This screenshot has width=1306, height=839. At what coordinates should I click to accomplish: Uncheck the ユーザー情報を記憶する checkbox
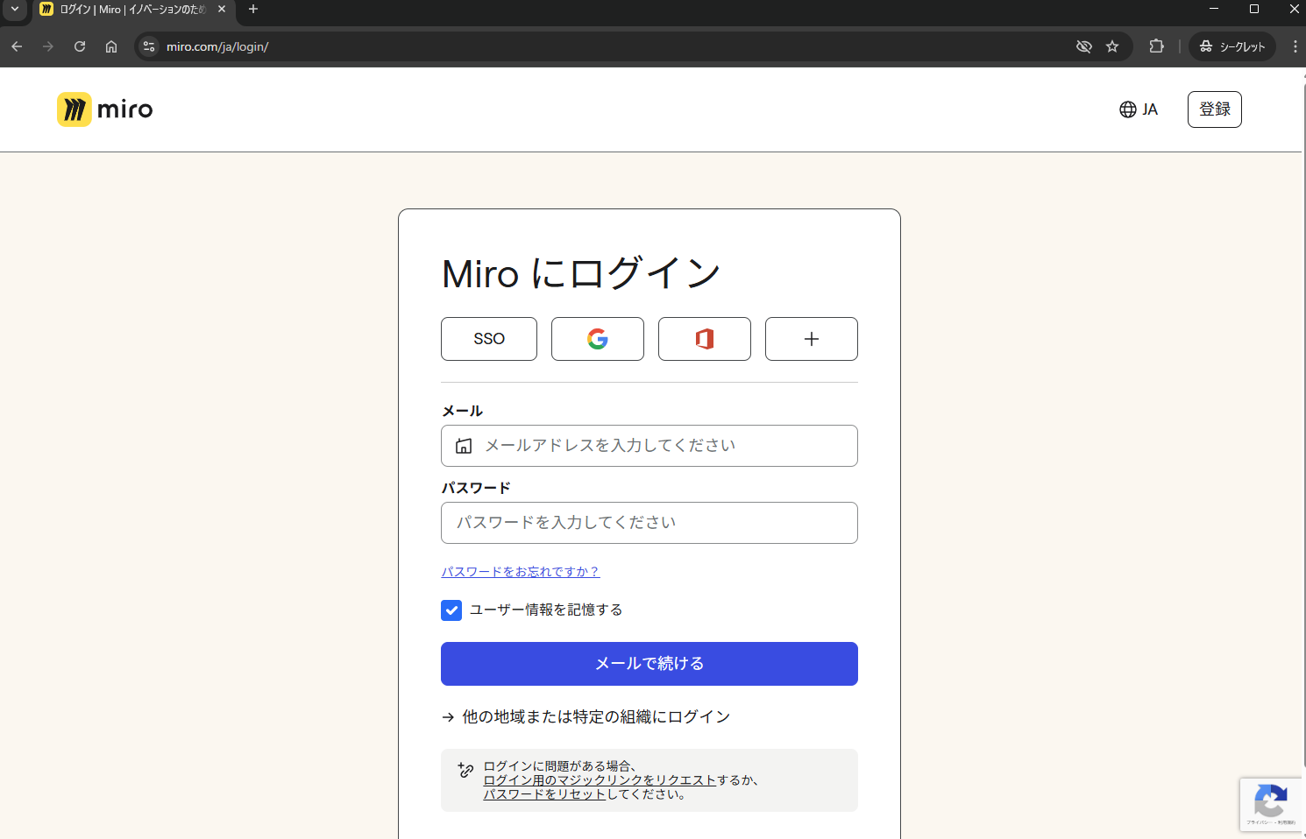pos(451,610)
